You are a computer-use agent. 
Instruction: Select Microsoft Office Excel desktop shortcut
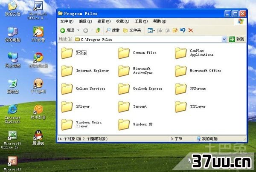click(x=12, y=140)
